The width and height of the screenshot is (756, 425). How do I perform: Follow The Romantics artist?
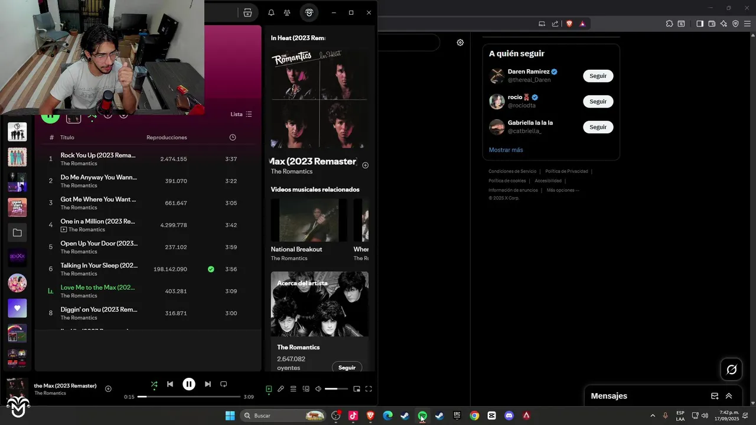tap(347, 368)
